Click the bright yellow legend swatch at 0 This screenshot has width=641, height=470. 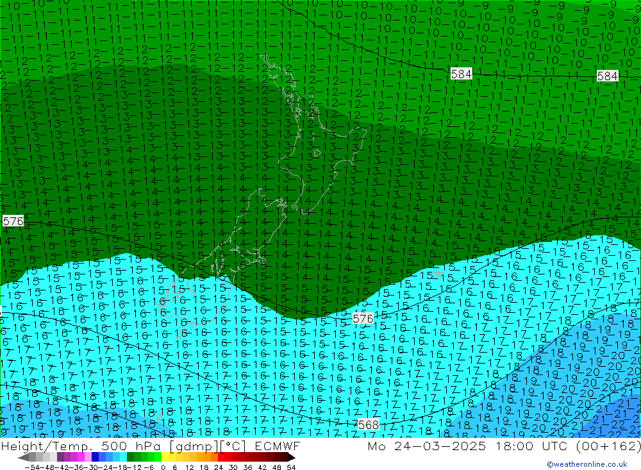(165, 457)
